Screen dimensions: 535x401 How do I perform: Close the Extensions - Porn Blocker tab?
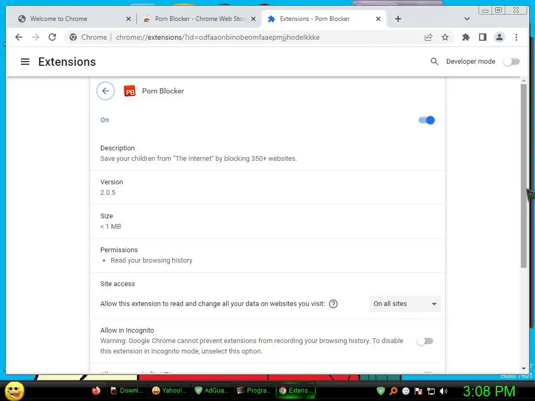[x=378, y=19]
